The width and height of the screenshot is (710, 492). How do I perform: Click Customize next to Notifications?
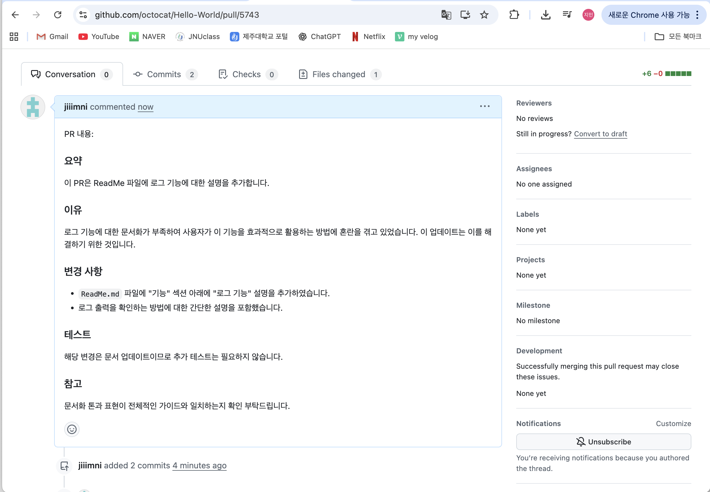[x=673, y=423]
